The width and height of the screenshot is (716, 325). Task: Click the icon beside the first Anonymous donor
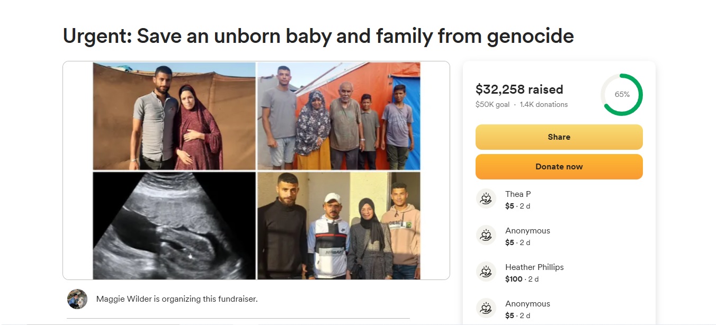486,236
